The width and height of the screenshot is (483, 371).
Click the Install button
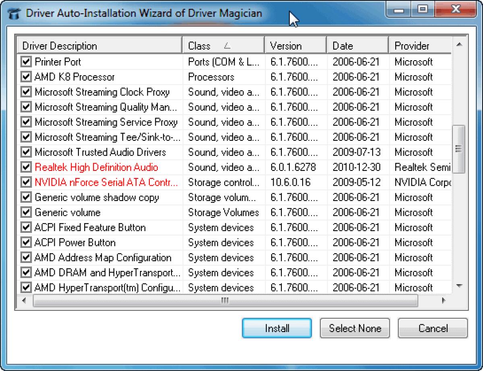point(277,328)
